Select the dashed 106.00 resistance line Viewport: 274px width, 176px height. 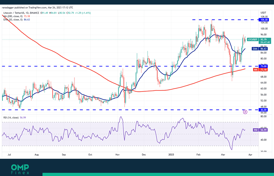pos(225,20)
